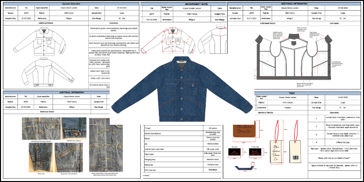
Task: Click 'Sample Size' label in Measurement Guide
Action: tap(220, 14)
